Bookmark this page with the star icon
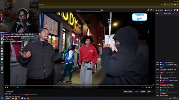 [161, 4]
